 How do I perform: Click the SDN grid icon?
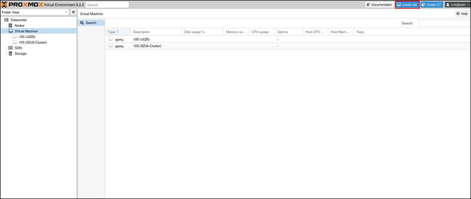10,48
